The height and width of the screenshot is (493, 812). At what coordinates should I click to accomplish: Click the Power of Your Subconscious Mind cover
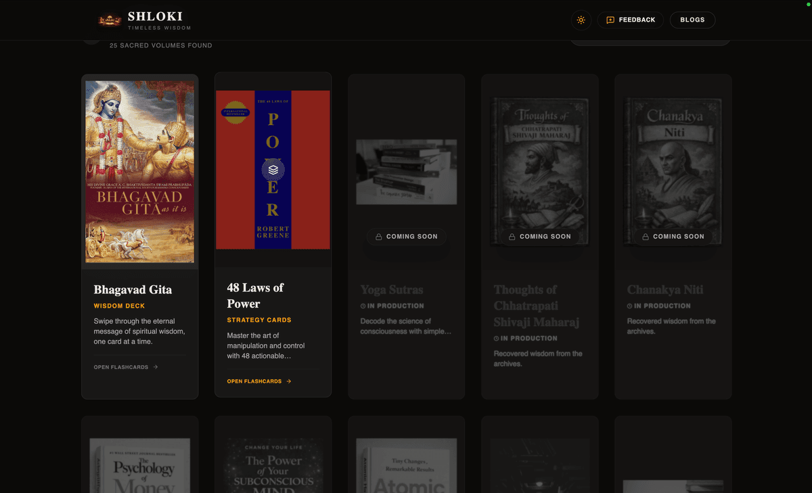pos(273,465)
